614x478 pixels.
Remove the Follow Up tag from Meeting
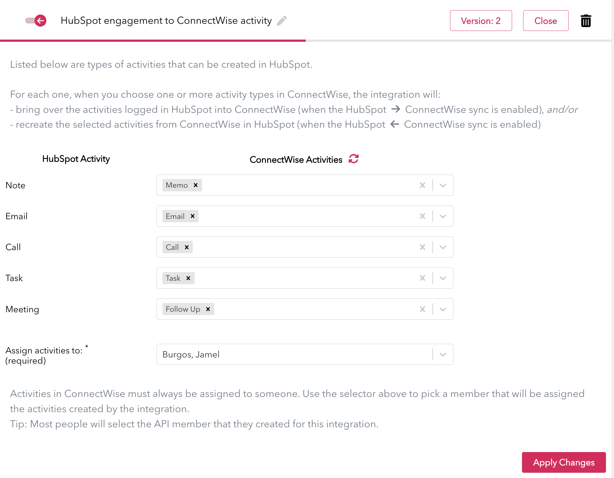pyautogui.click(x=208, y=309)
